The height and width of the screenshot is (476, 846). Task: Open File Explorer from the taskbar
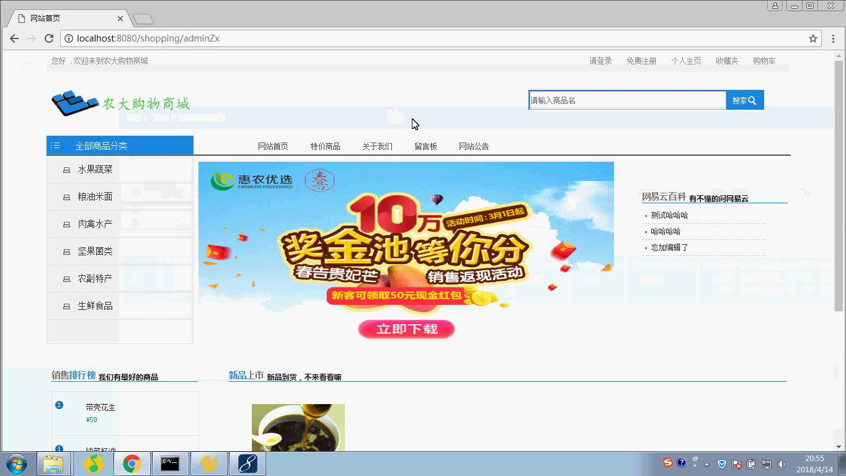pos(53,464)
